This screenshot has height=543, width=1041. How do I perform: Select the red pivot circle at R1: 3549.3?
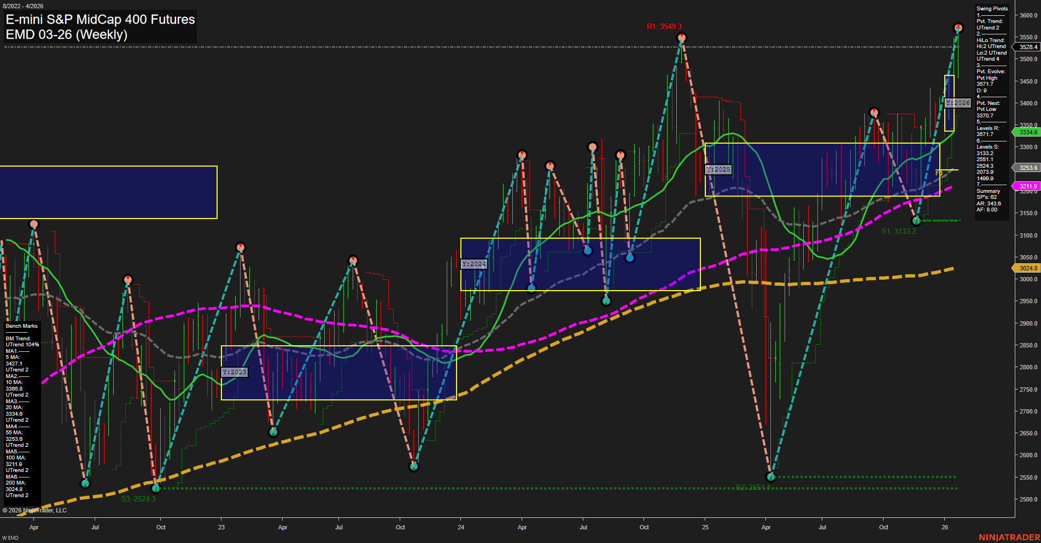tap(681, 37)
